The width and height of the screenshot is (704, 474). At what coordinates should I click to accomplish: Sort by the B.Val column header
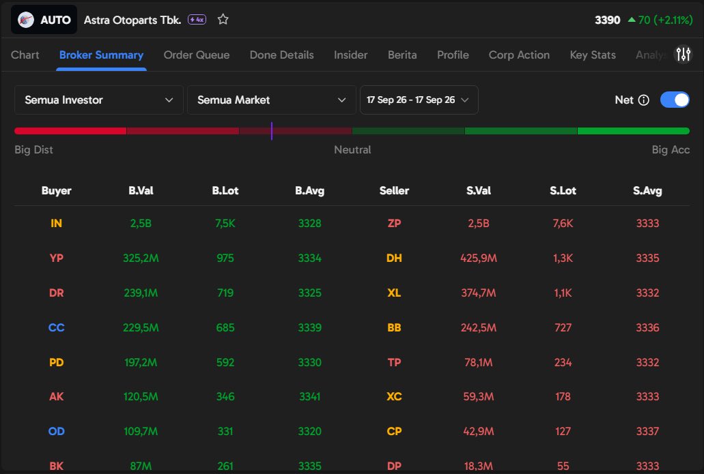[x=141, y=190]
